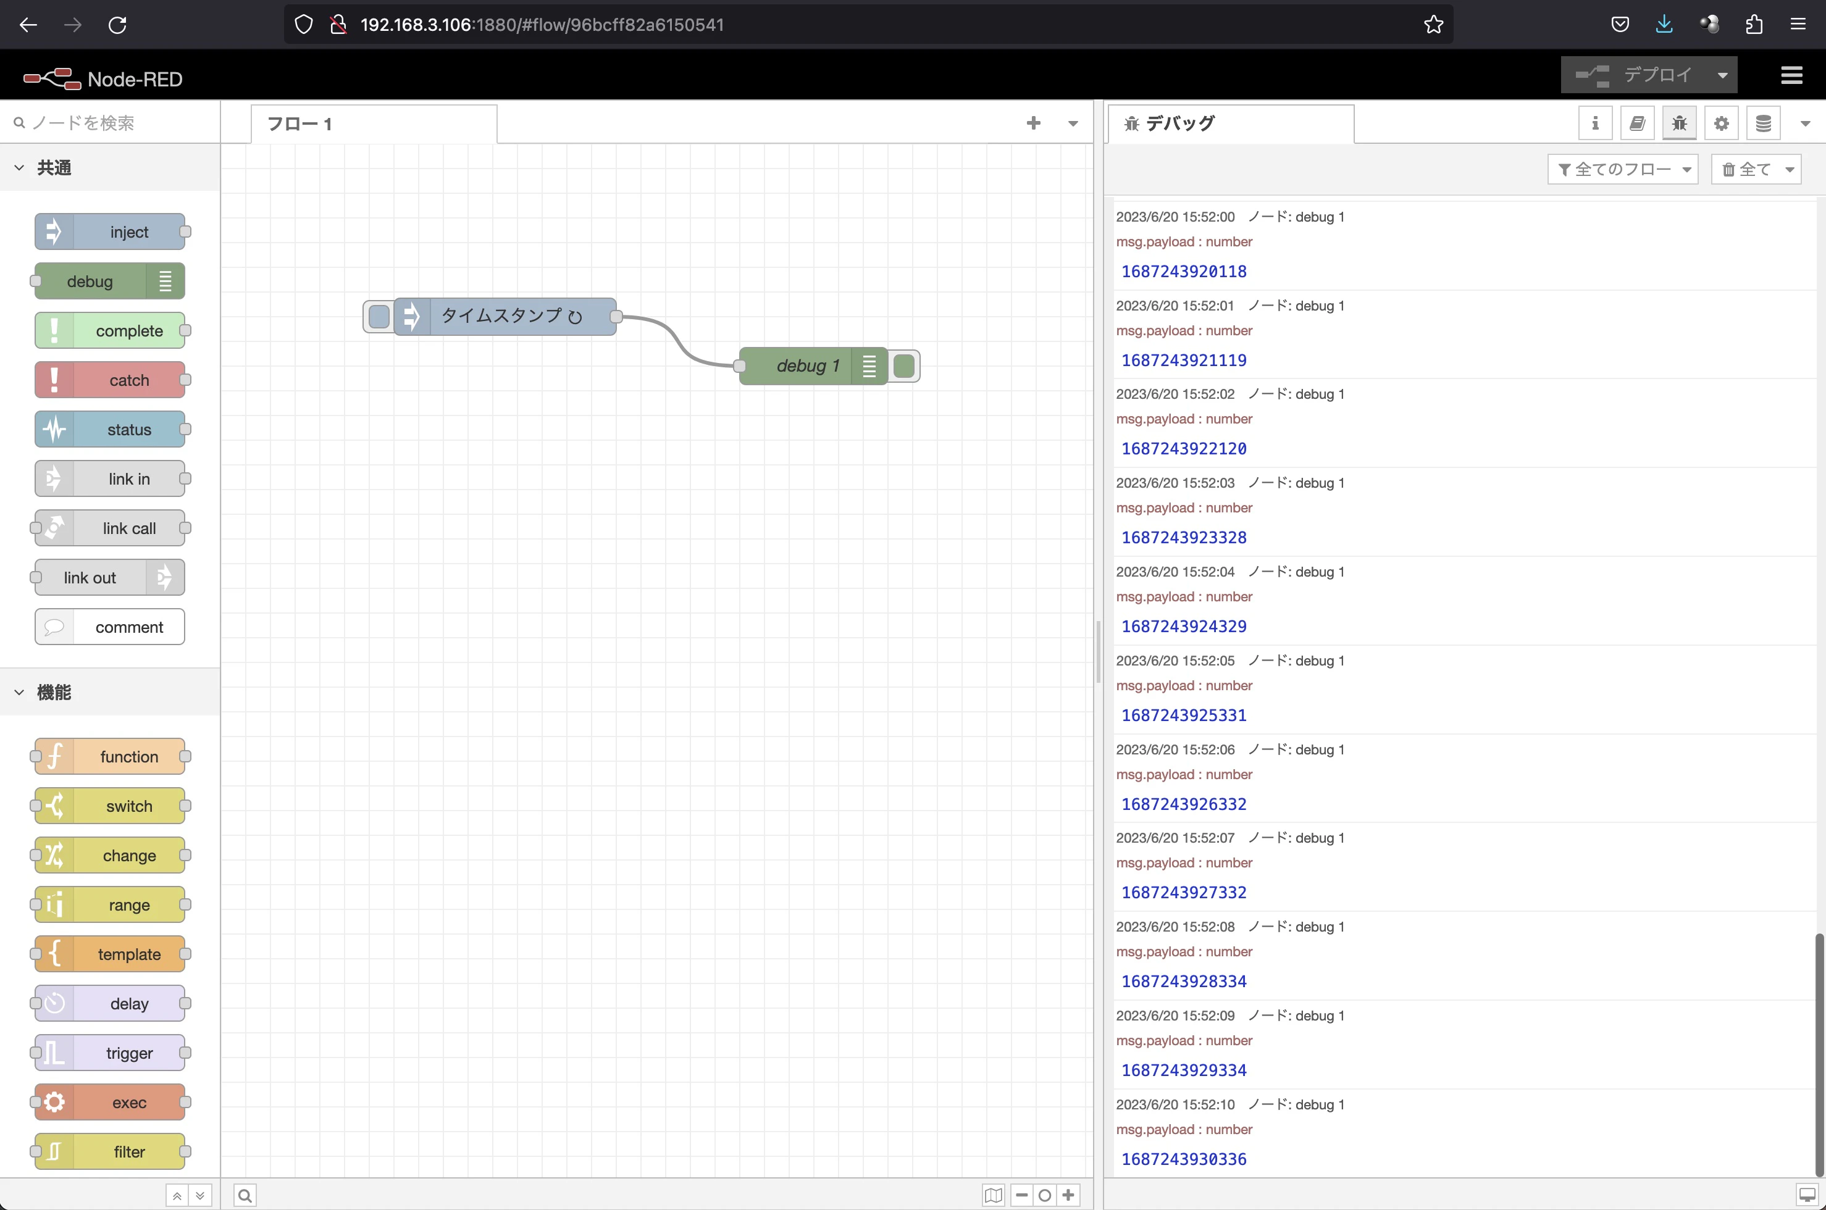Screen dimensions: 1826x1210
Task: Select the Debug bug sidebar icon
Action: 1680,123
